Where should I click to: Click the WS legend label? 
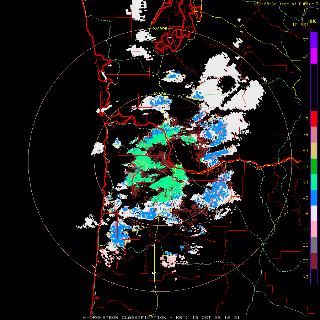[305, 198]
